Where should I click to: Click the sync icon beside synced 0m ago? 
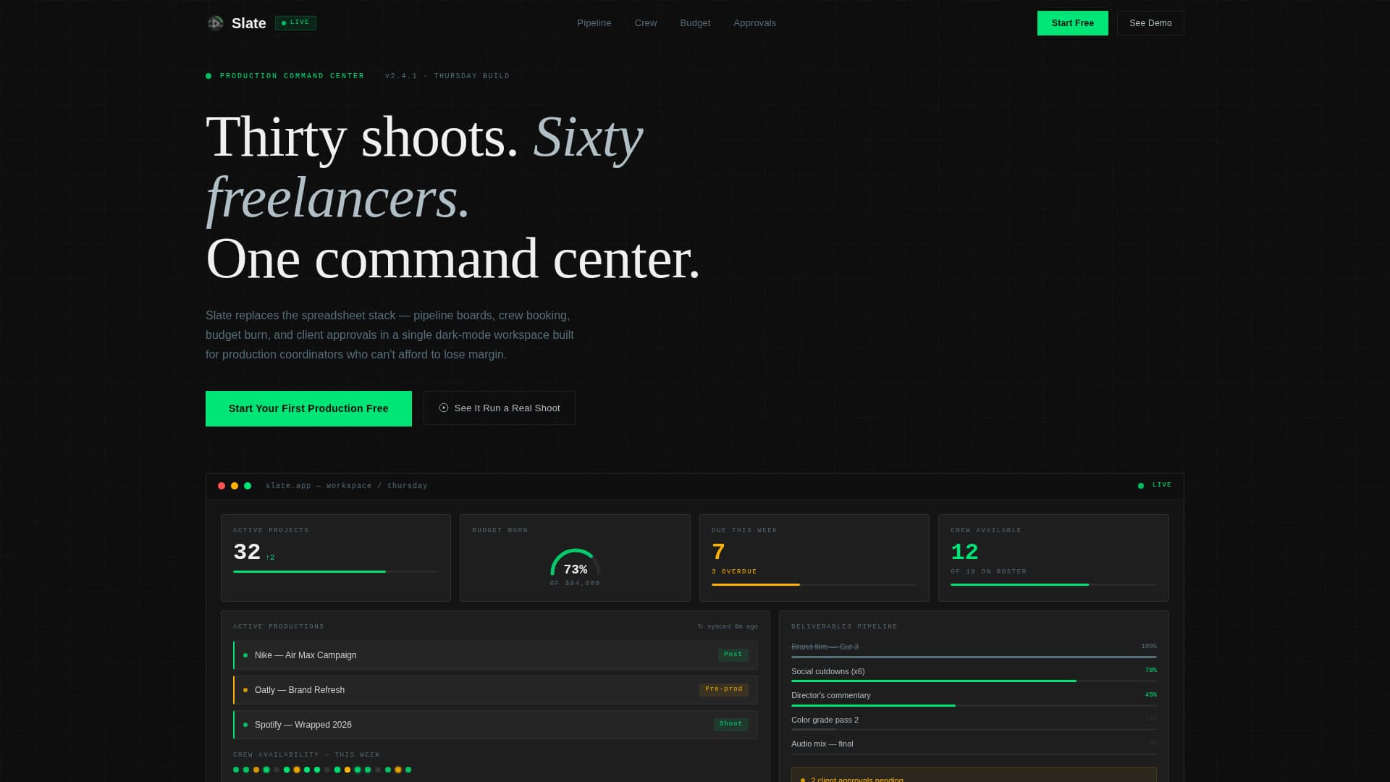(700, 626)
